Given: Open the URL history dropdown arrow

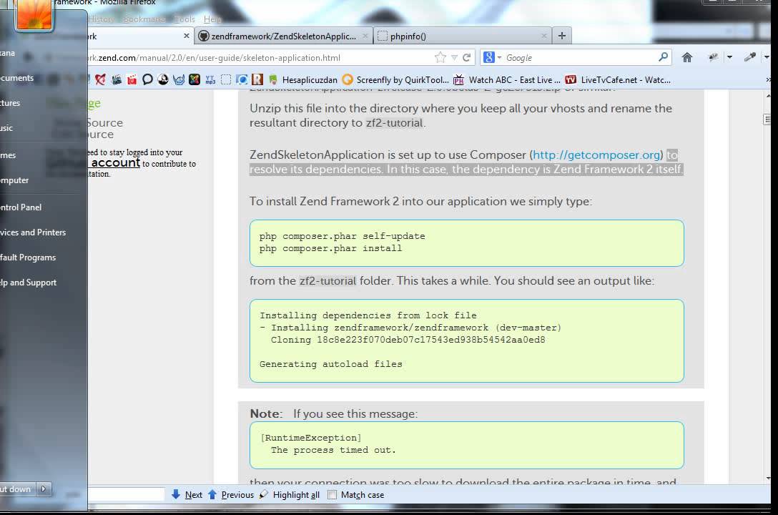Looking at the screenshot, I should coord(454,57).
